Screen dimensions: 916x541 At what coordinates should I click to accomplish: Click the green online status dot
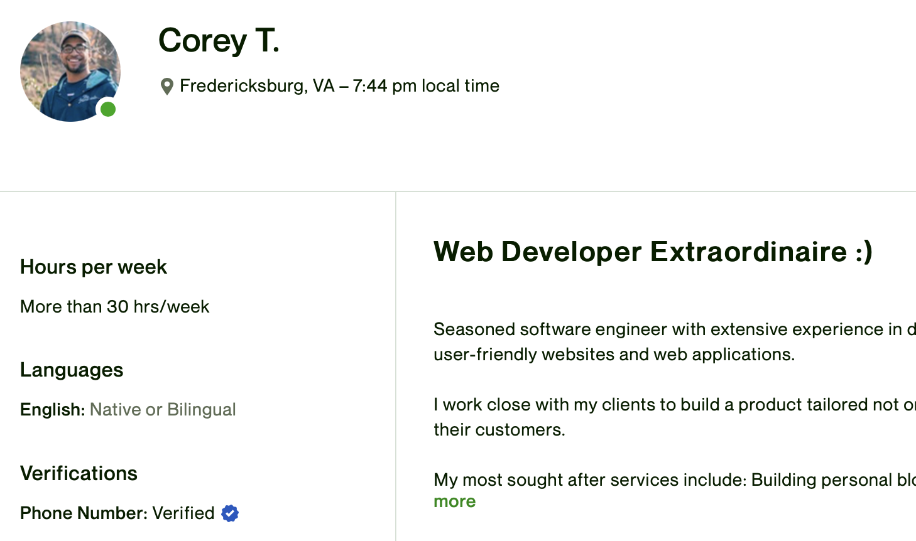pyautogui.click(x=108, y=109)
